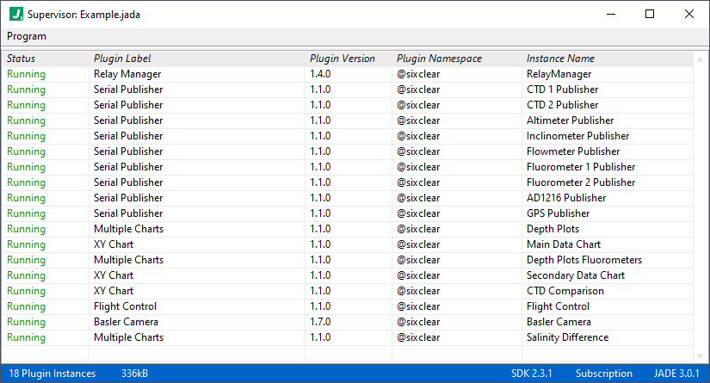
Task: Select the Depth Plots instance
Action: pos(553,229)
